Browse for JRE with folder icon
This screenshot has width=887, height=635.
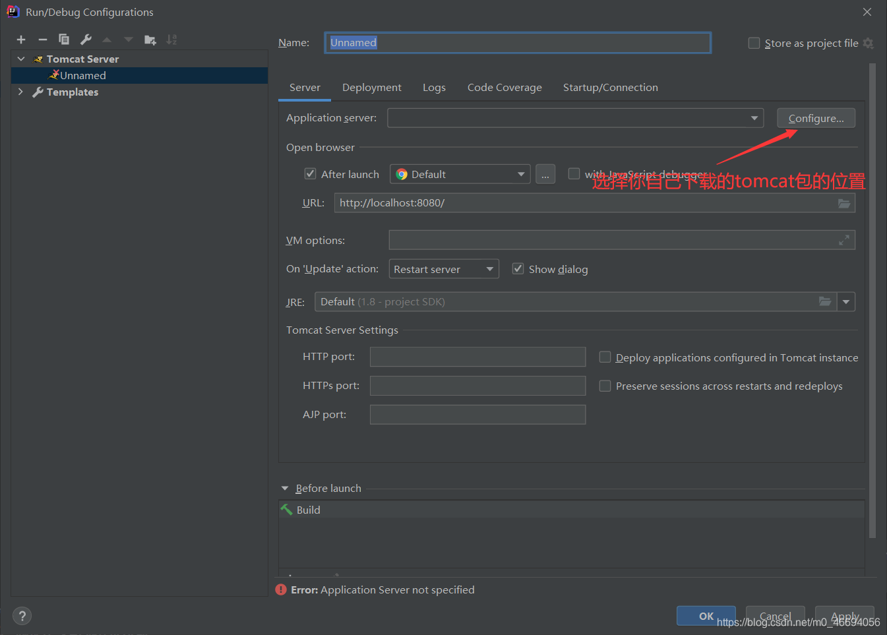(x=825, y=301)
